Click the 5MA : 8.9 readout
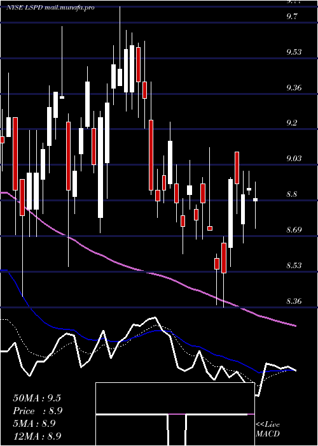 pos(34,424)
